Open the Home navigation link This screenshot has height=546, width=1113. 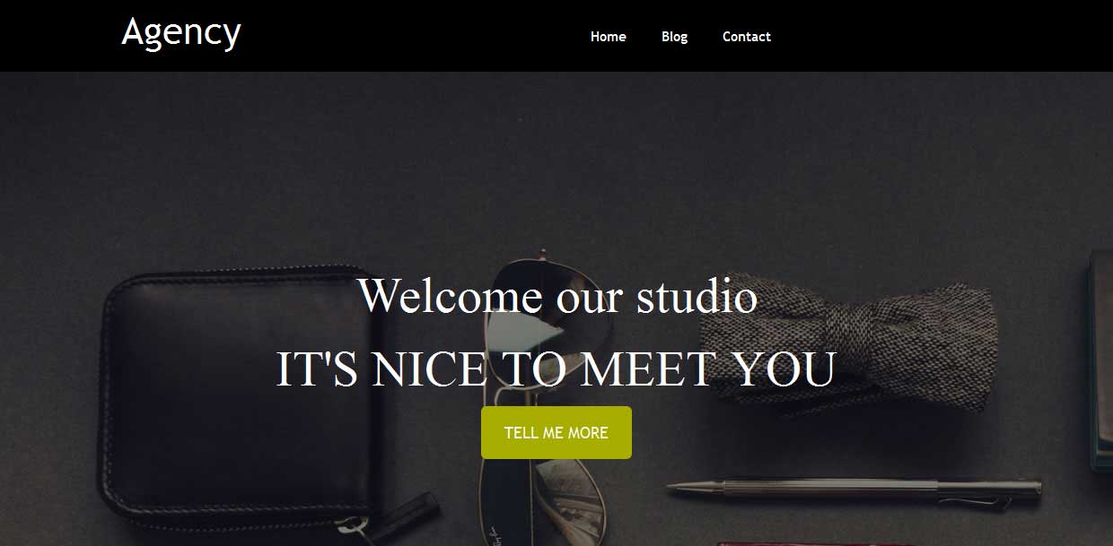pyautogui.click(x=609, y=37)
